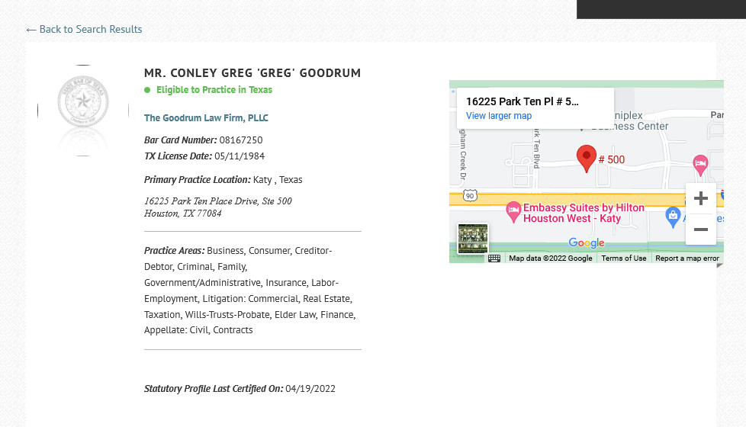
Task: Zoom in on the map
Action: pos(701,198)
